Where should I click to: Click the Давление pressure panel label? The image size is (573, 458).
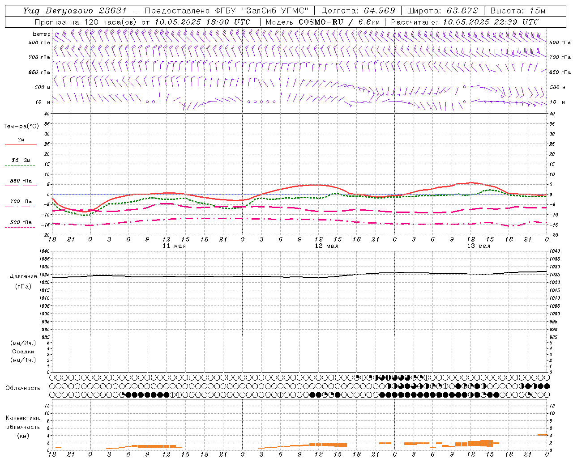point(23,276)
